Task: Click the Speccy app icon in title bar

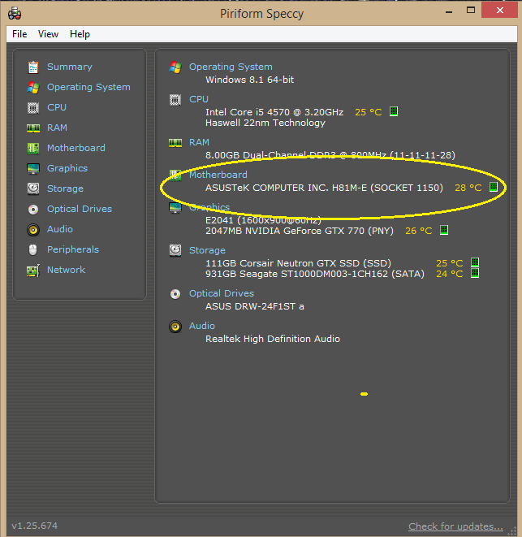Action: click(15, 14)
